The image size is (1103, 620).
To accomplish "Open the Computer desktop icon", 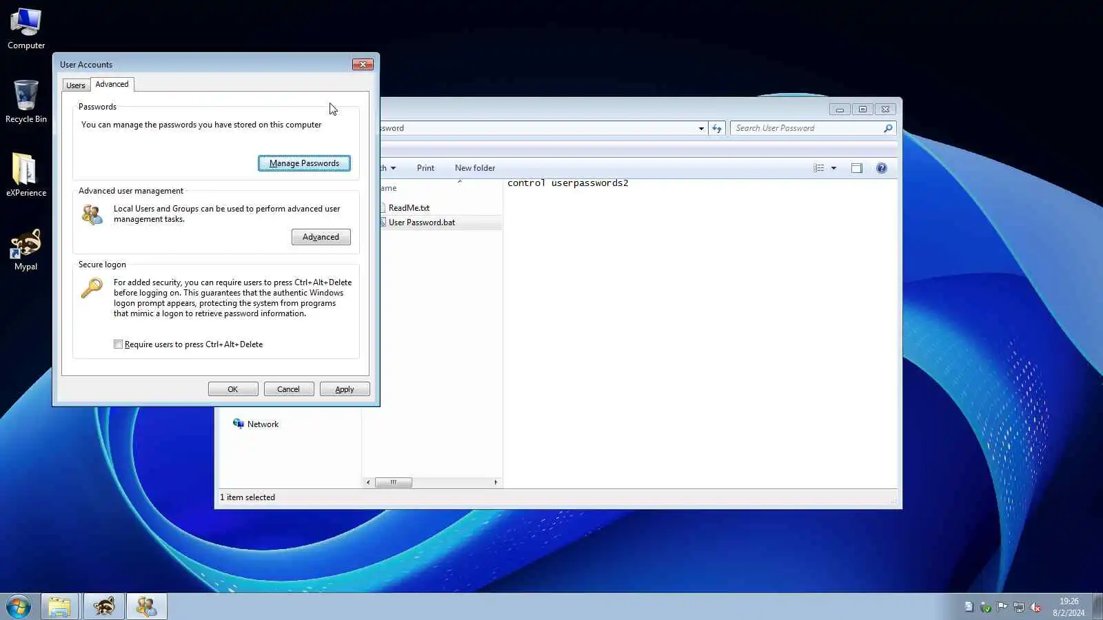I will (26, 29).
